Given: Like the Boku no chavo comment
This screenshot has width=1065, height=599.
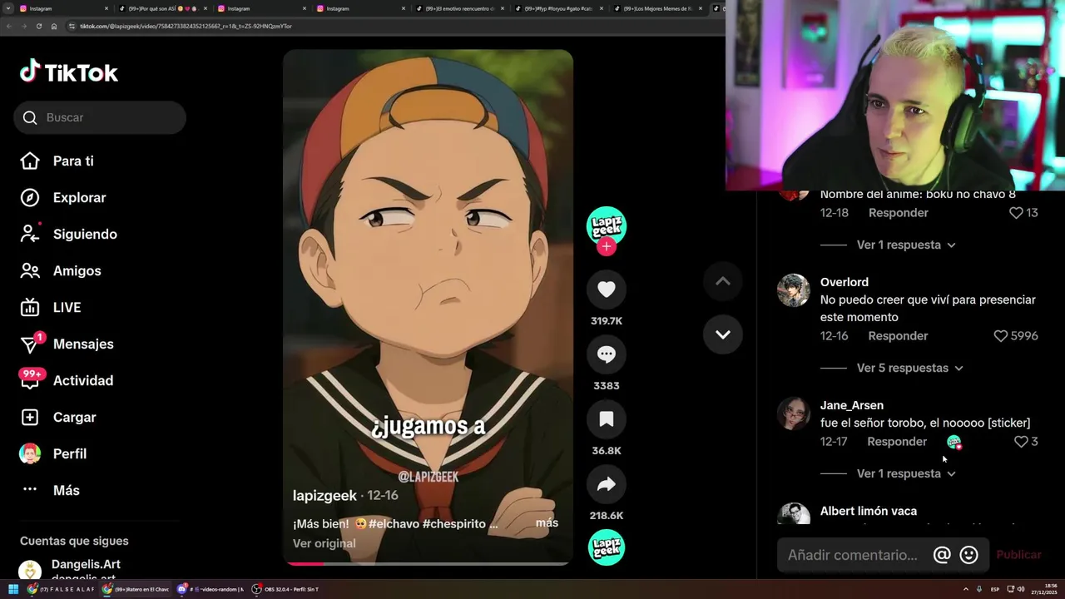Looking at the screenshot, I should point(1016,213).
